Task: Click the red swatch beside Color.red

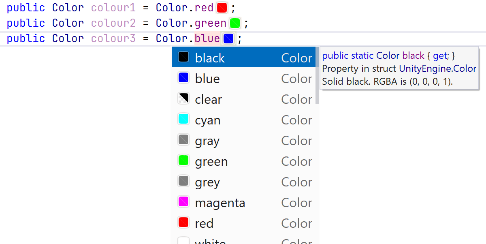Action: [x=222, y=8]
